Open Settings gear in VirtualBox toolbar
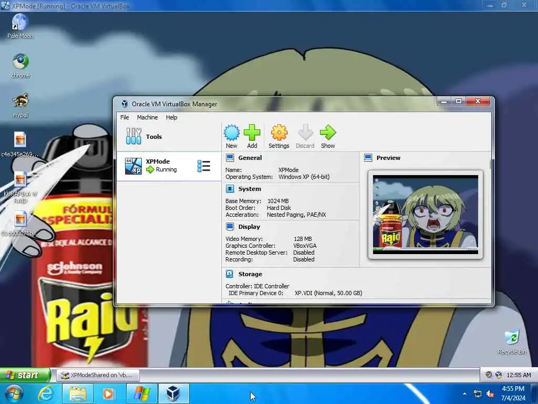Viewport: 538px width, 404px height. coord(278,136)
